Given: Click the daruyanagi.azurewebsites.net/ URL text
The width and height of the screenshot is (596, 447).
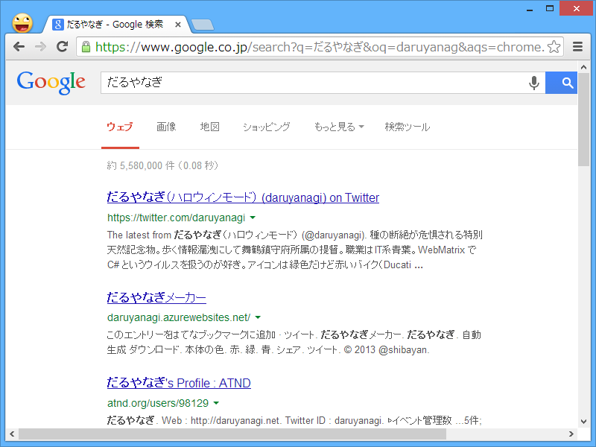Looking at the screenshot, I should pyautogui.click(x=179, y=317).
